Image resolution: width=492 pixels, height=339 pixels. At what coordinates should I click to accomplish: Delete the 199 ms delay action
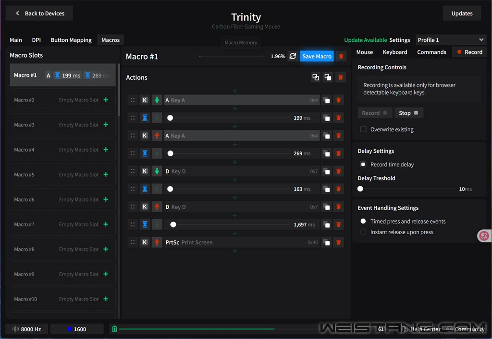coord(338,118)
